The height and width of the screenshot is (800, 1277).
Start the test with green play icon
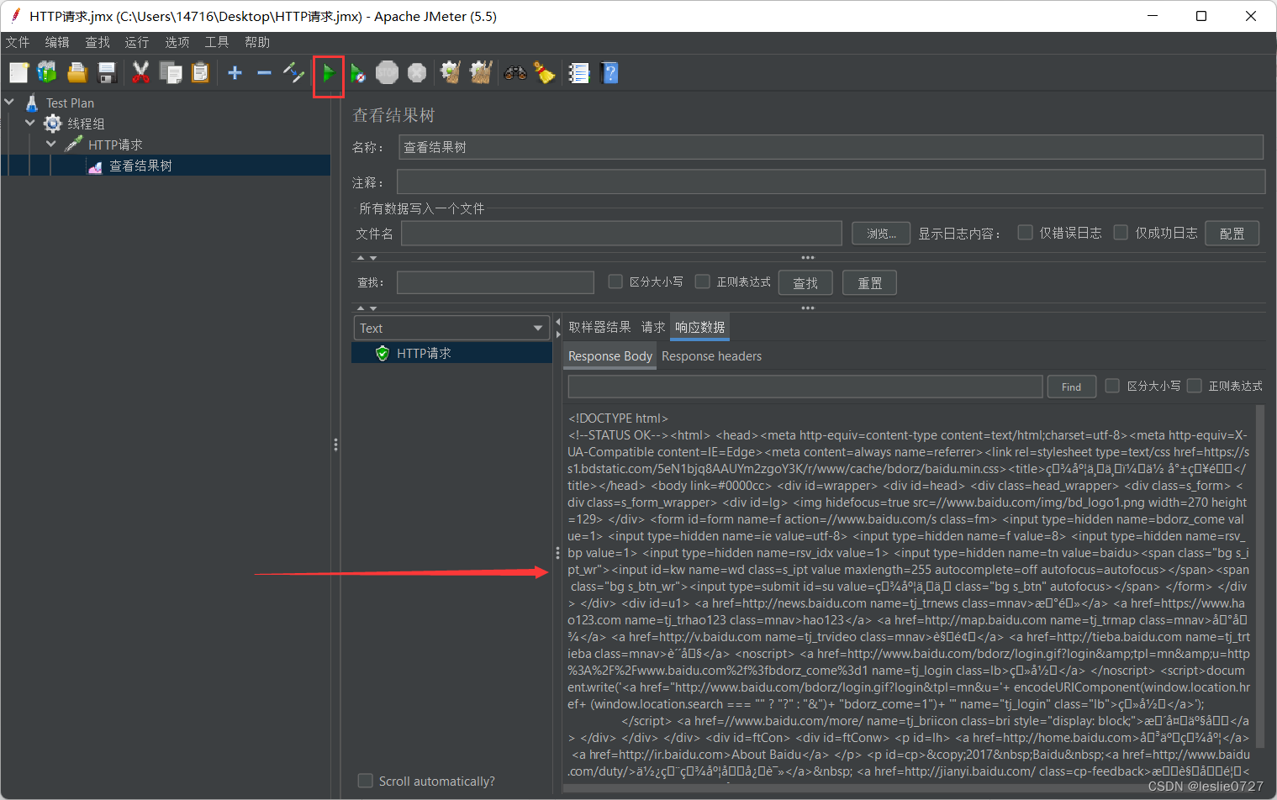(x=329, y=74)
